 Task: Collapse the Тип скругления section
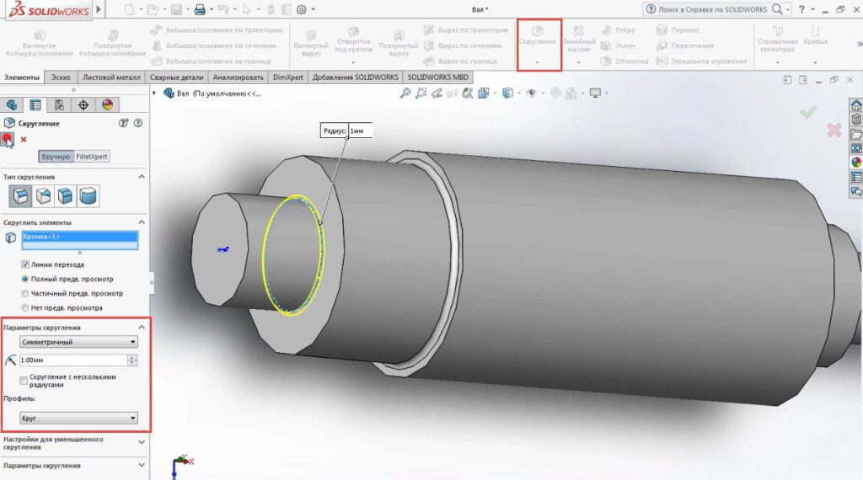[x=142, y=177]
